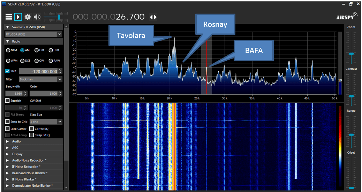The image size is (362, 192).
Task: Click the frequency display 26.700
Action: [130, 17]
